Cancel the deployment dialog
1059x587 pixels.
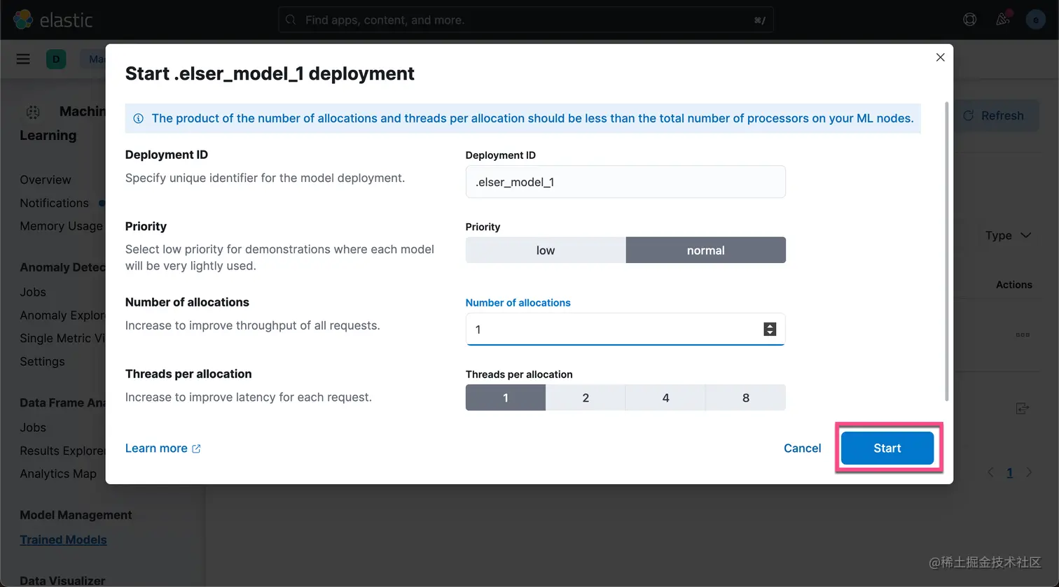click(x=802, y=448)
